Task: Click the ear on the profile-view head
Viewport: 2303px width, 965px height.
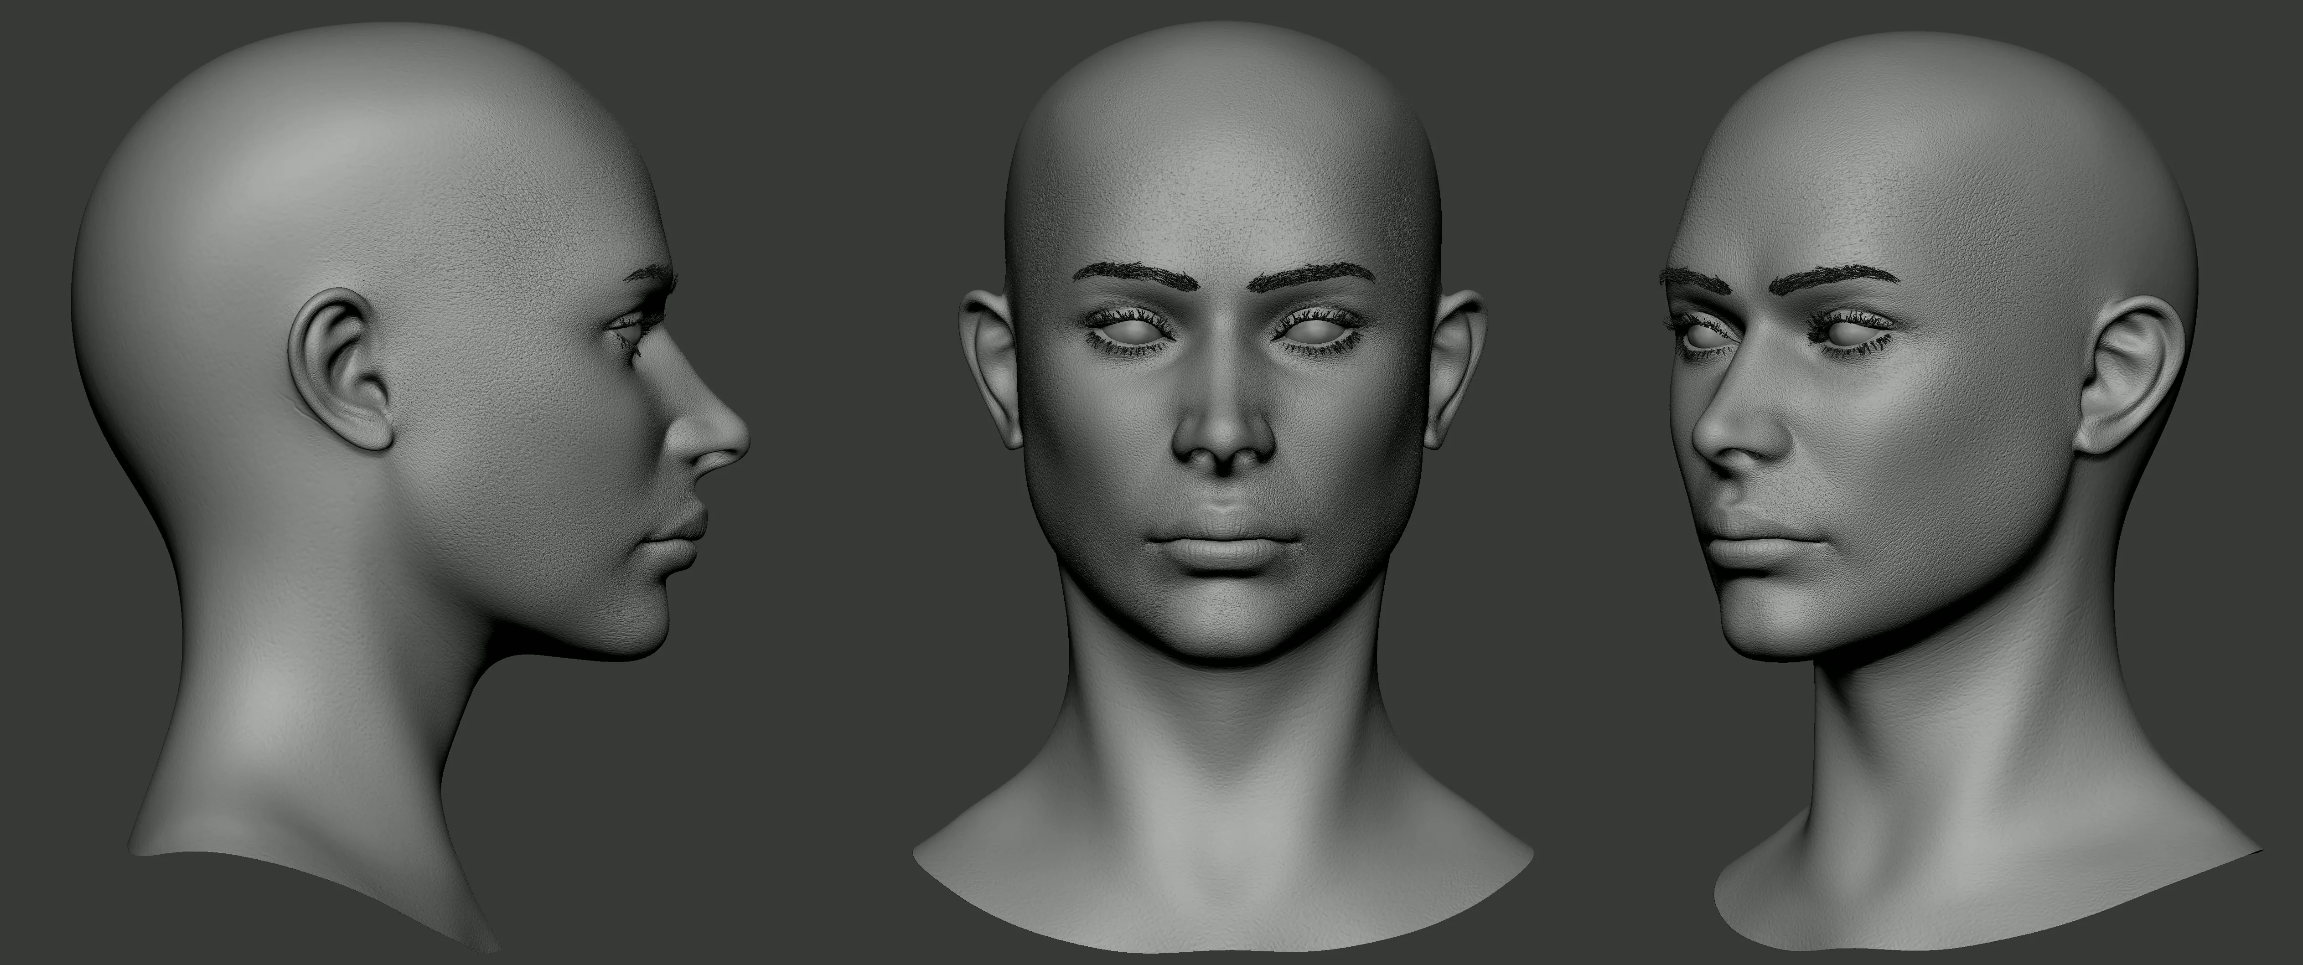Action: (x=342, y=371)
